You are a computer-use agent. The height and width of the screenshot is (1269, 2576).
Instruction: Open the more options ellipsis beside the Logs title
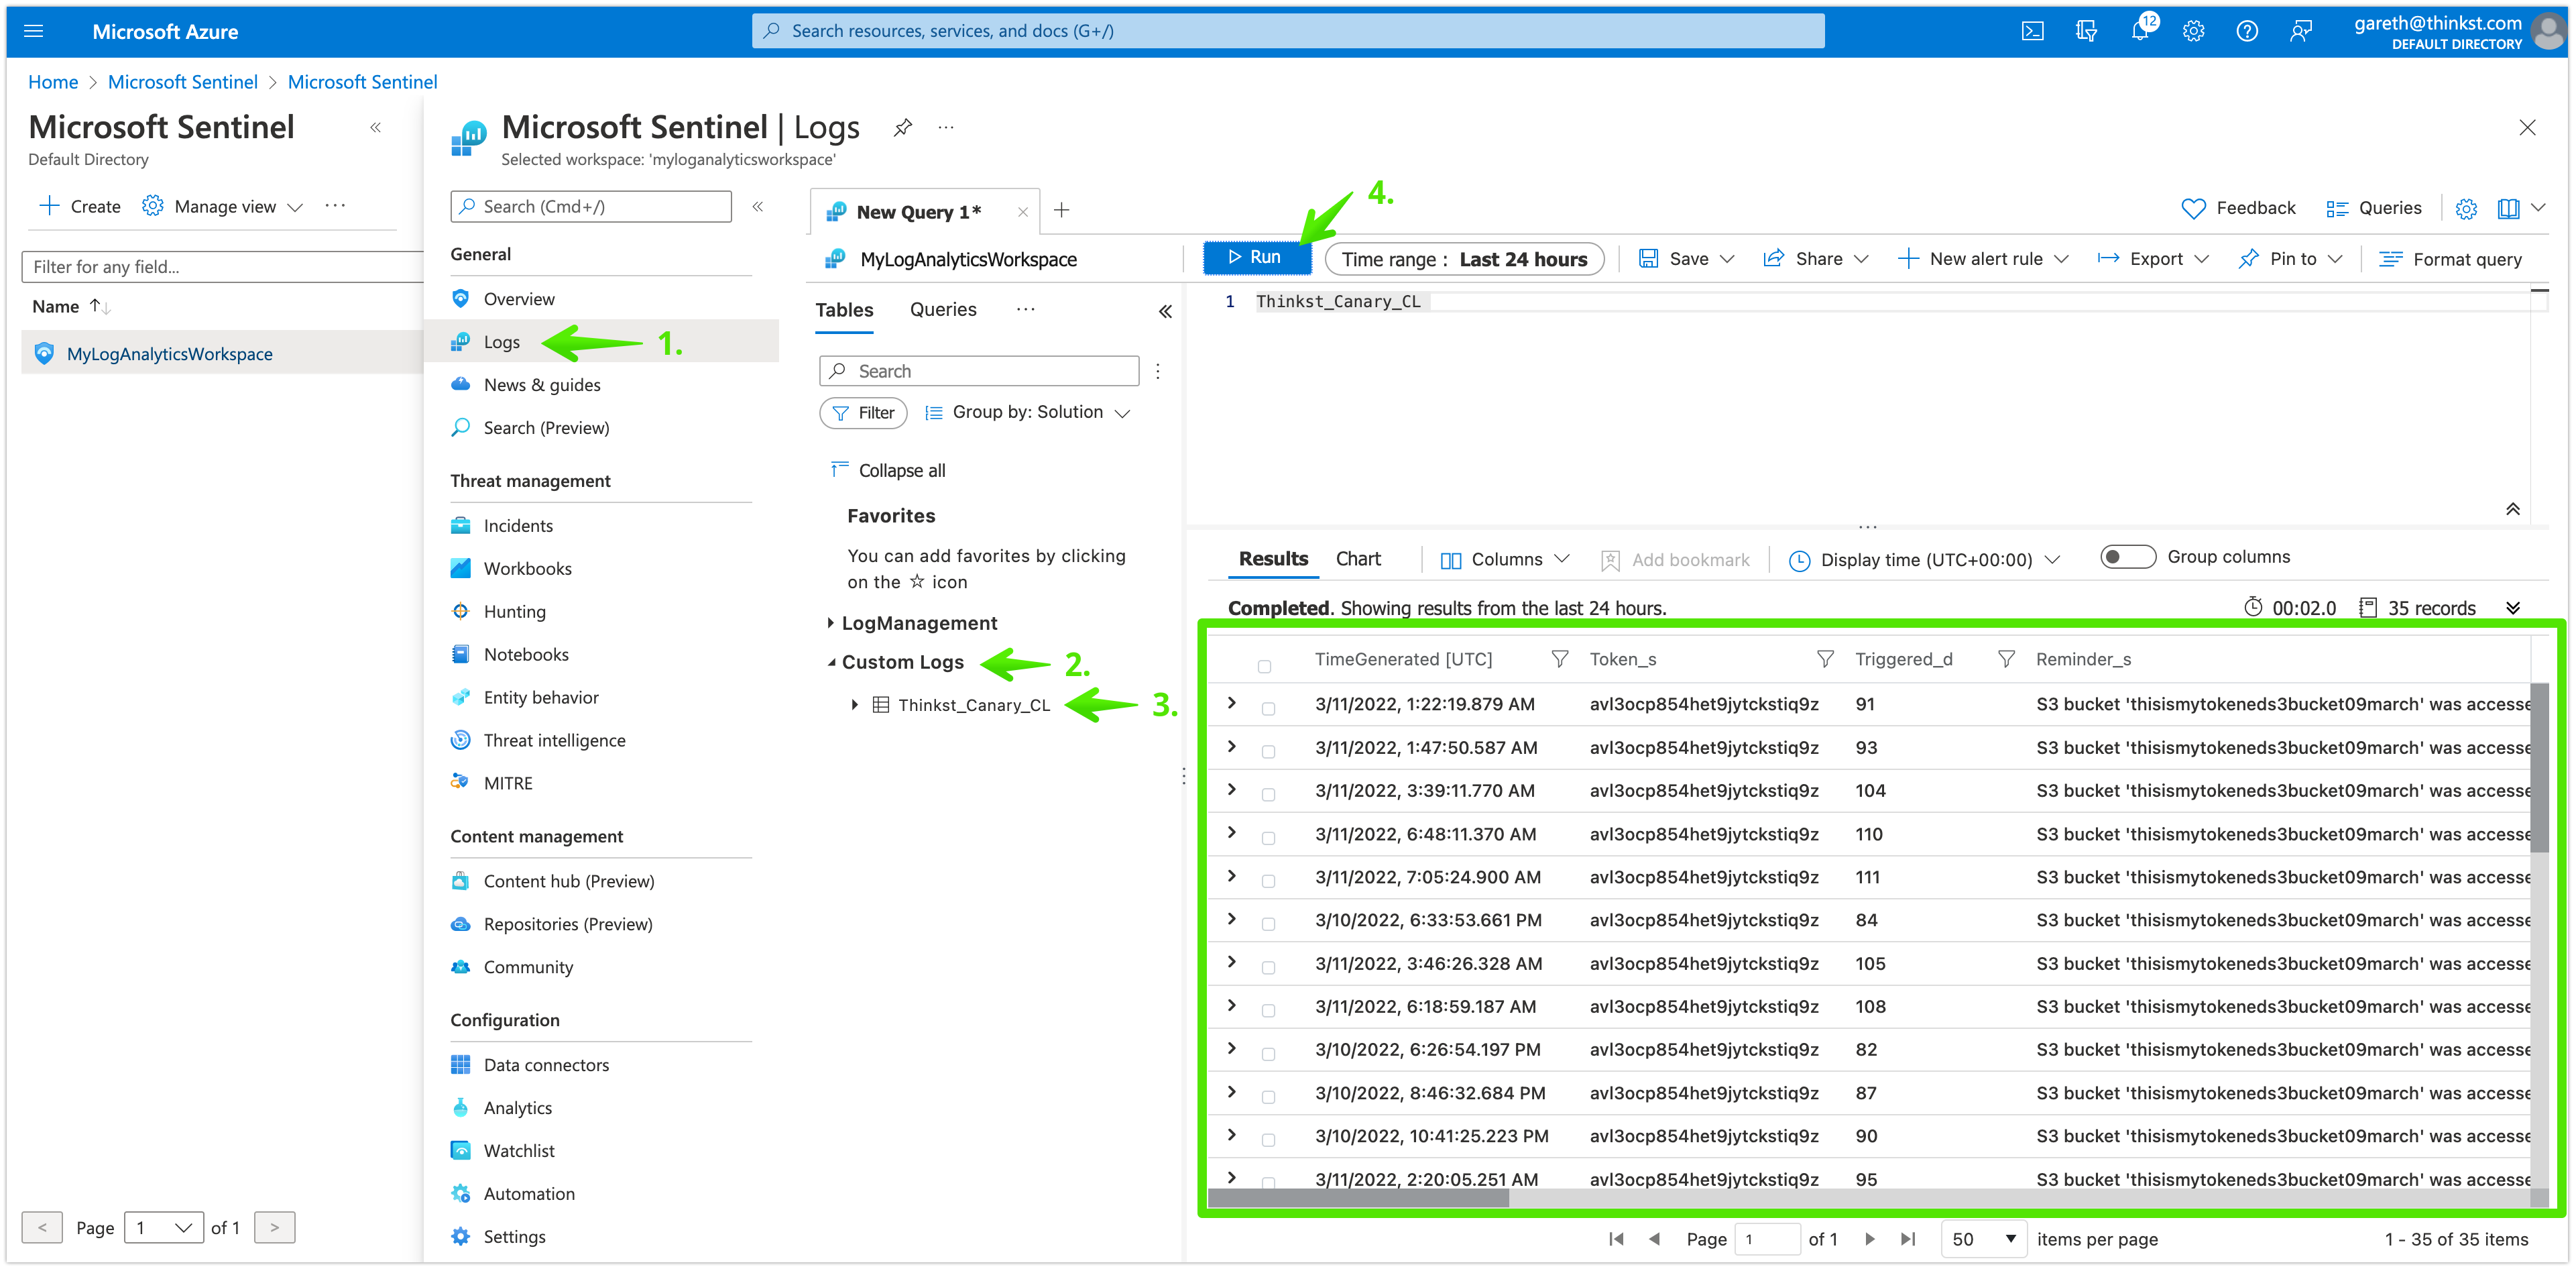click(946, 127)
